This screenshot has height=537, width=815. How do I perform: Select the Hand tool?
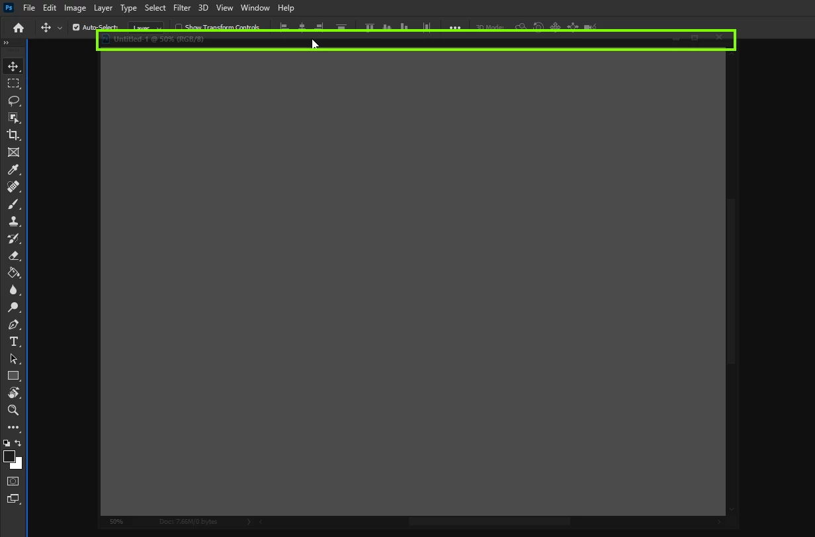click(x=13, y=393)
